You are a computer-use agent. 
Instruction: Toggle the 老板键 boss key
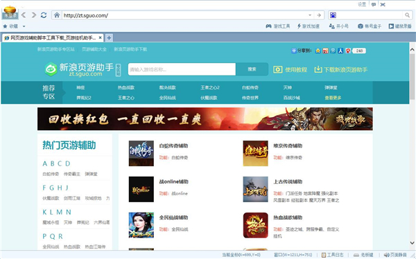[363, 255]
